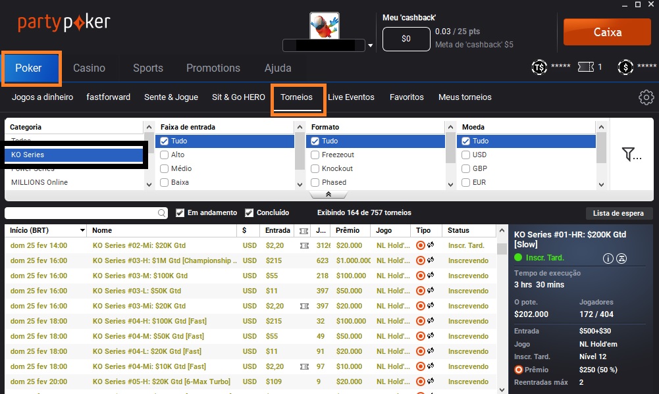The image size is (659, 394).
Task: Click the lobby icon beside the info icon
Action: 621,259
